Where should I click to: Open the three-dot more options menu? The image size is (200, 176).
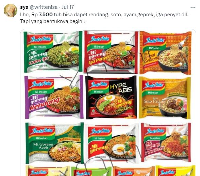(x=193, y=7)
